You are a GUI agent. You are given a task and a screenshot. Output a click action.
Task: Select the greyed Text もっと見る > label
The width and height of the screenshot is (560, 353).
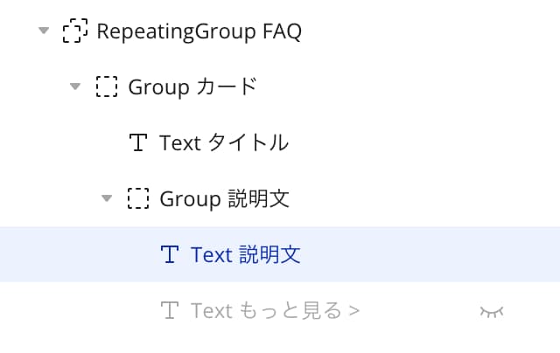click(x=276, y=310)
